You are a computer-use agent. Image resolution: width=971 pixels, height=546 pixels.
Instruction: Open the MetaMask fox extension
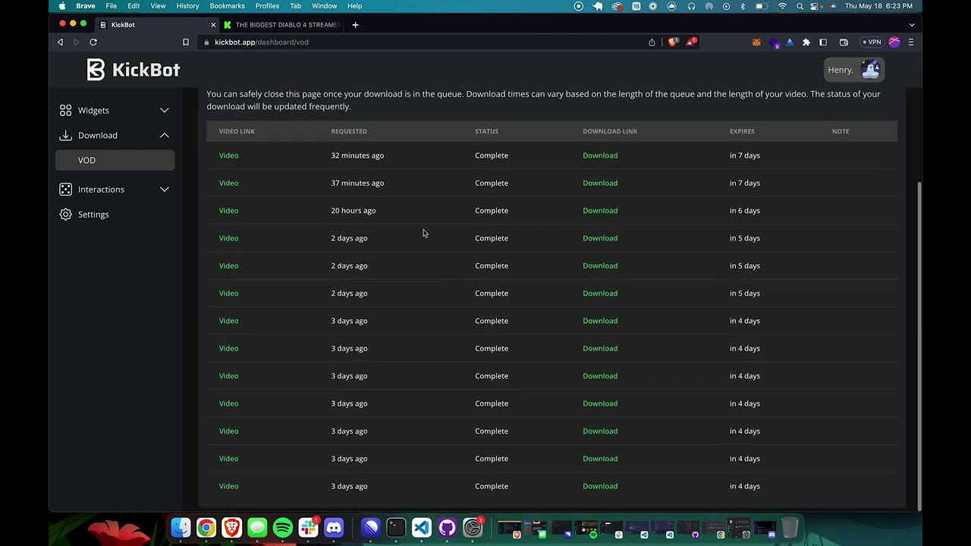click(x=756, y=42)
